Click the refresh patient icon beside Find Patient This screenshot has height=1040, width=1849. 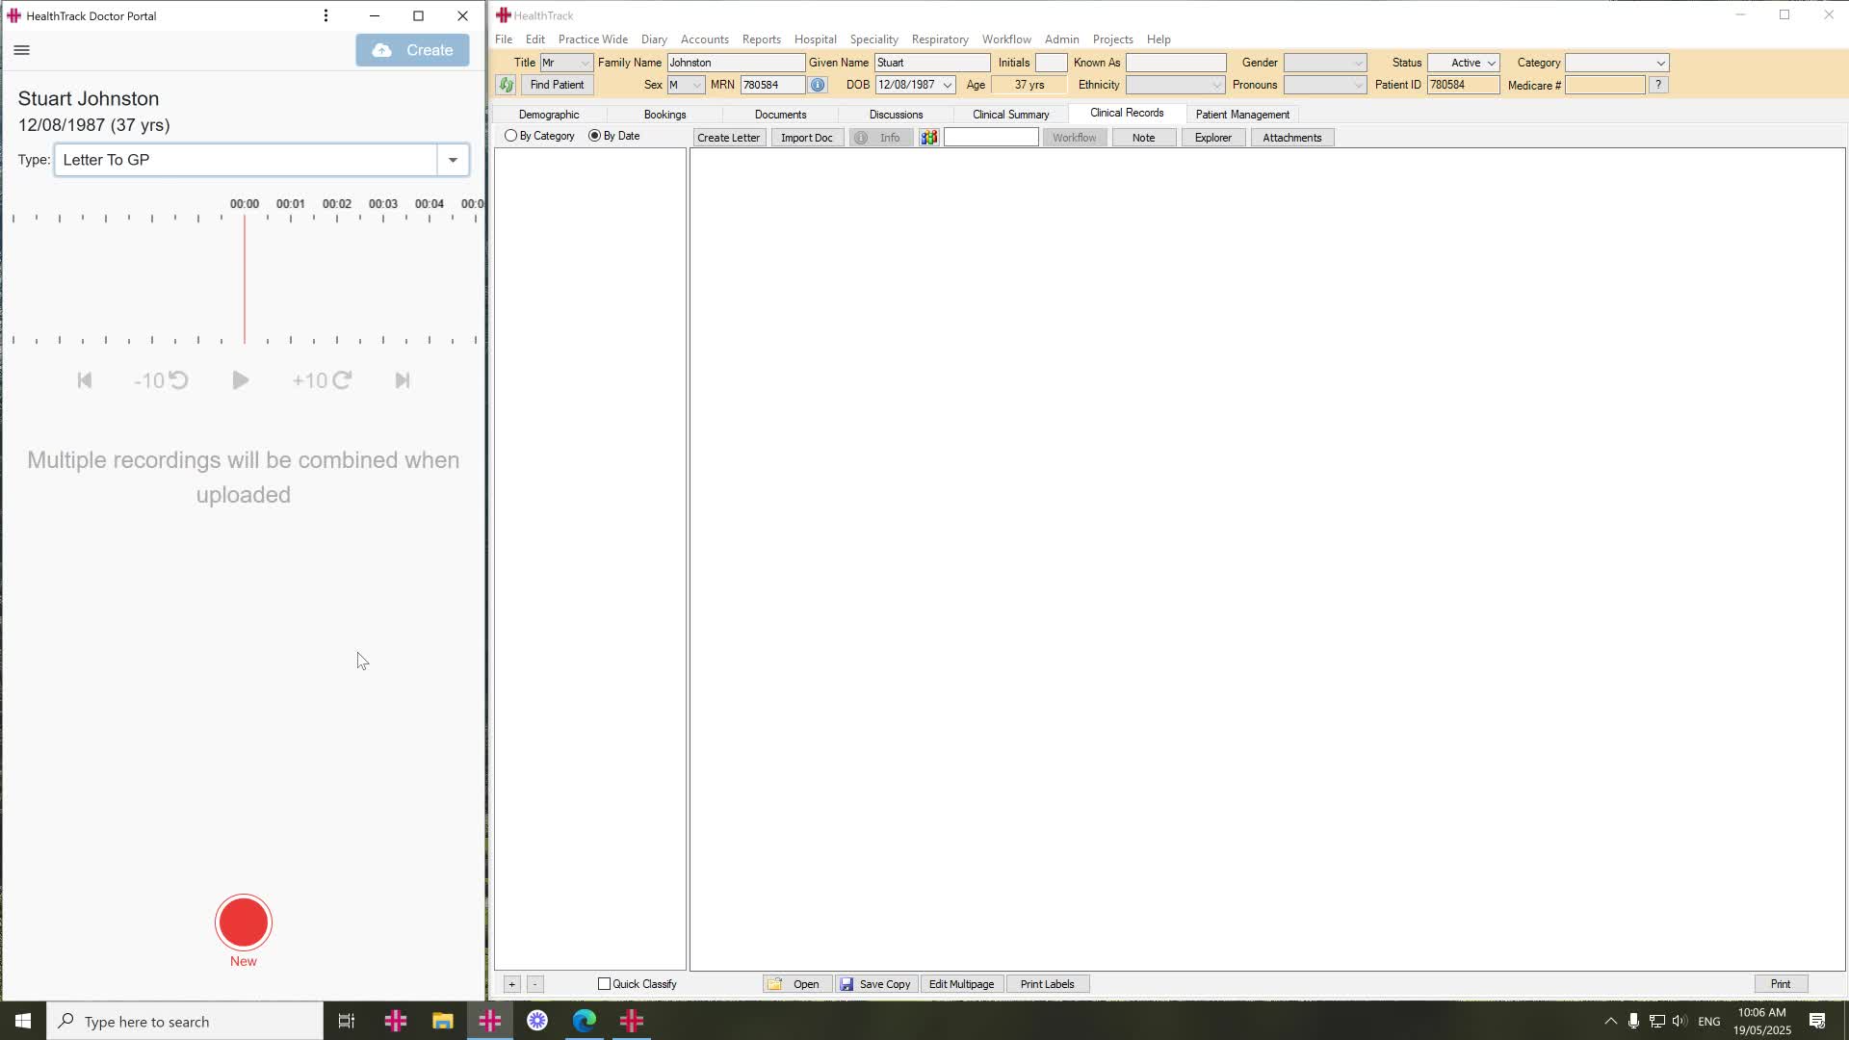(507, 85)
